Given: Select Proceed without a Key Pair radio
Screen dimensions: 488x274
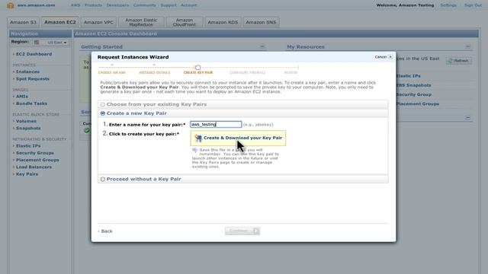Looking at the screenshot, I should point(103,180).
